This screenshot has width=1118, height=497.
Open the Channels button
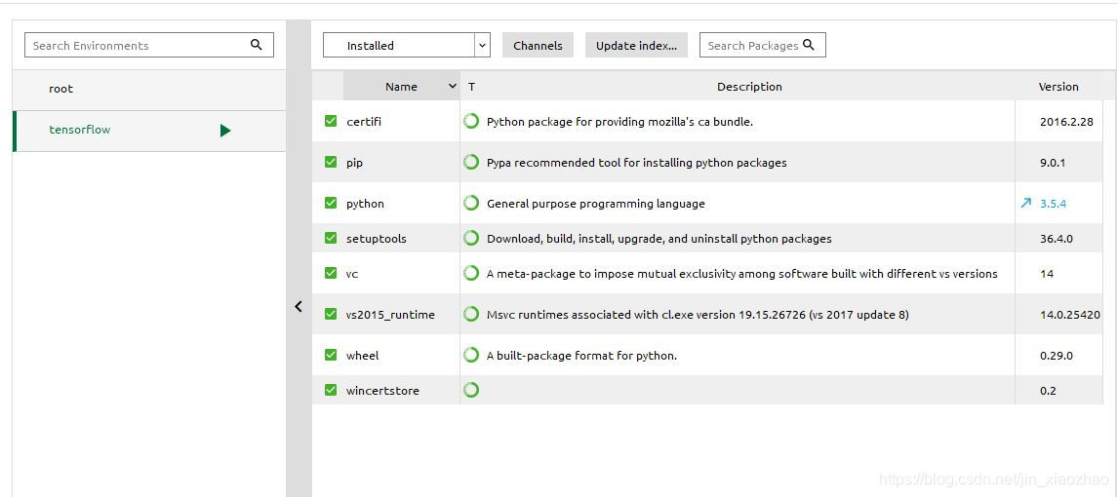pyautogui.click(x=538, y=45)
